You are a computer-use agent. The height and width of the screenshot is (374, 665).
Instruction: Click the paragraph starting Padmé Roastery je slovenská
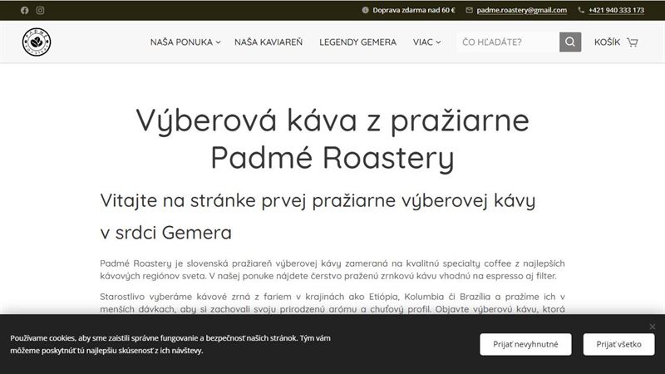point(332,269)
